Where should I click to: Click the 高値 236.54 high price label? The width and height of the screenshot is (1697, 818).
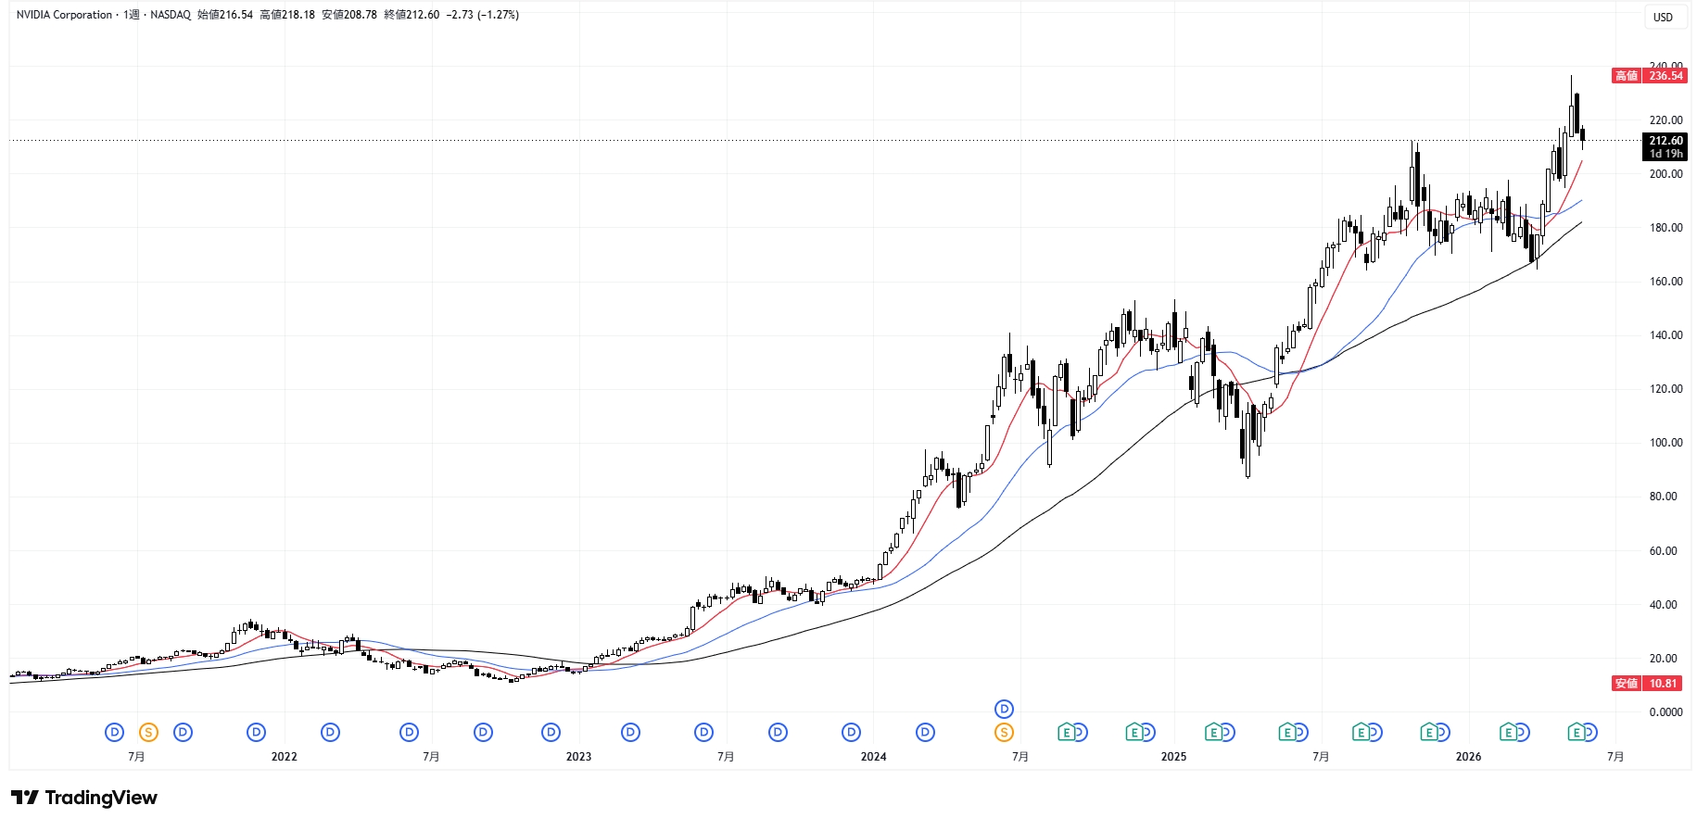coord(1650,76)
